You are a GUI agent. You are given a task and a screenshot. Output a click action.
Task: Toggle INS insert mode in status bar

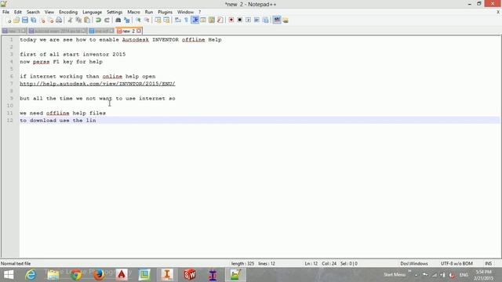click(488, 264)
